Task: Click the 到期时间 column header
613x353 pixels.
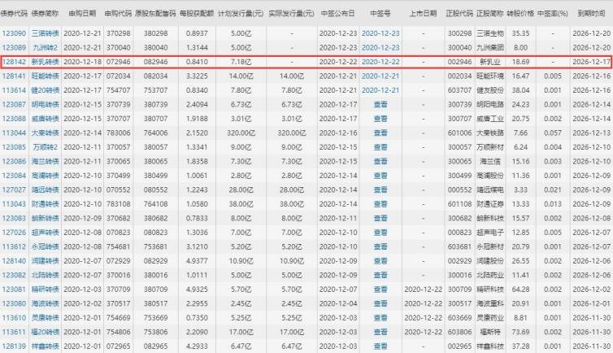Action: [x=591, y=13]
